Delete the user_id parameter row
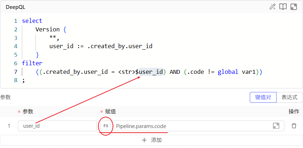The height and width of the screenshot is (148, 303). click(294, 126)
